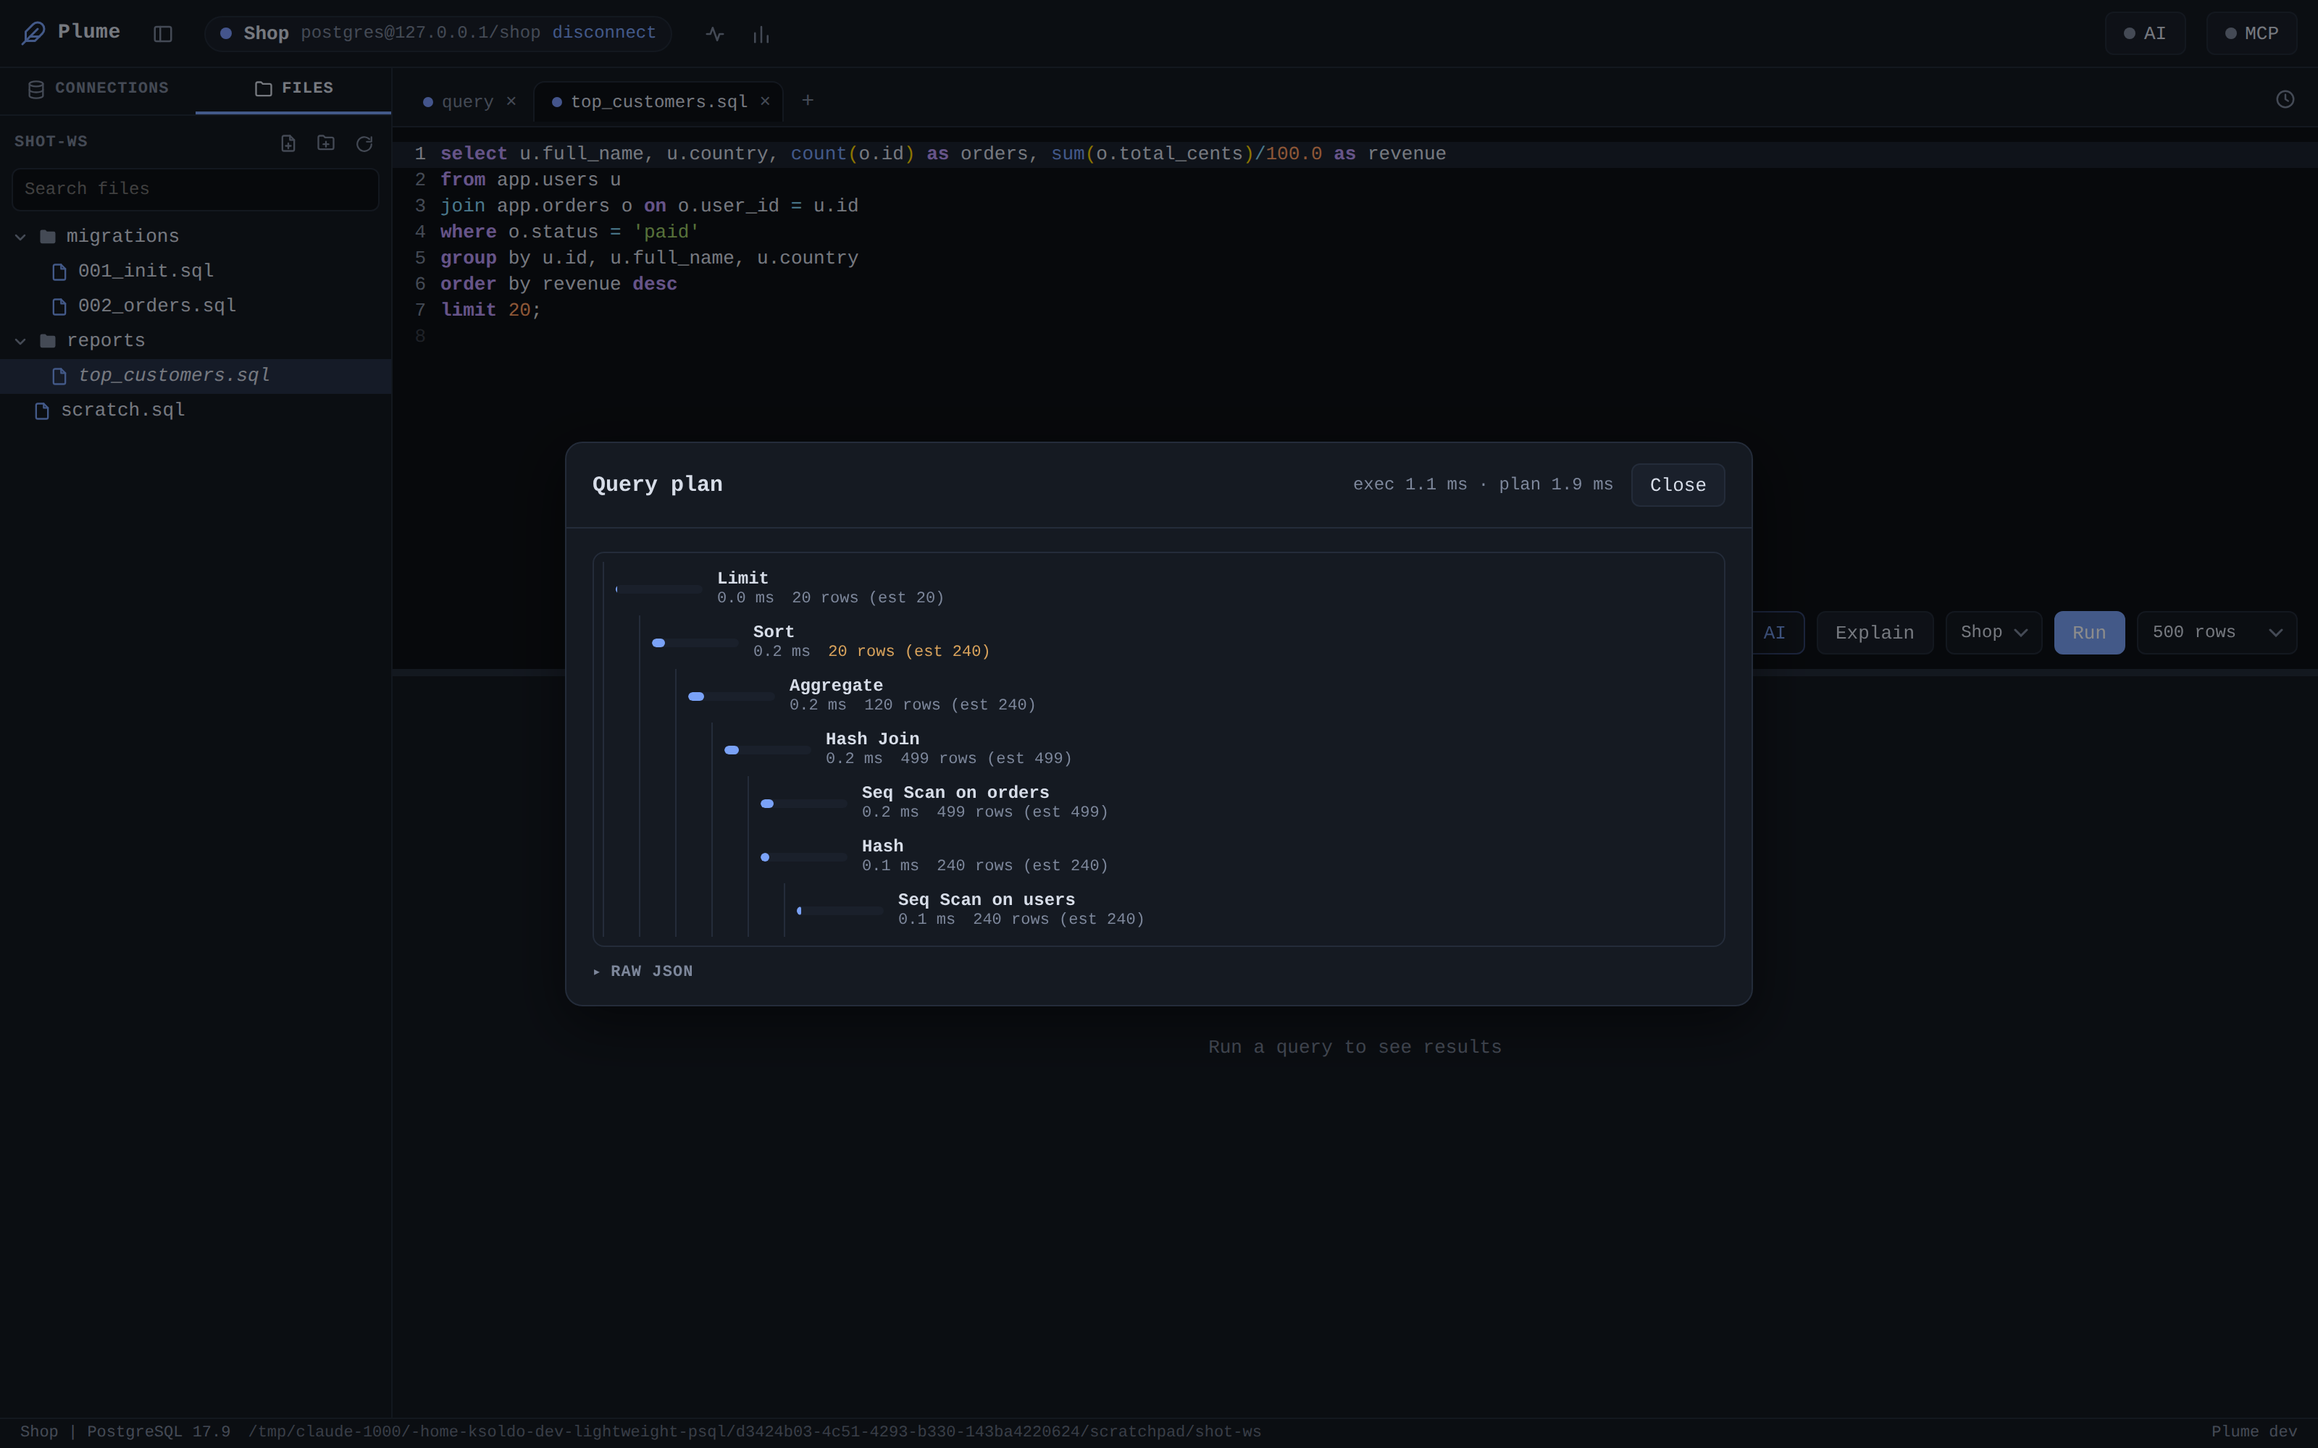
Task: Add a new editor tab
Action: click(808, 101)
